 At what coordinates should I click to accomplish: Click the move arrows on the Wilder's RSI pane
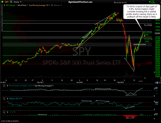click(8, 99)
